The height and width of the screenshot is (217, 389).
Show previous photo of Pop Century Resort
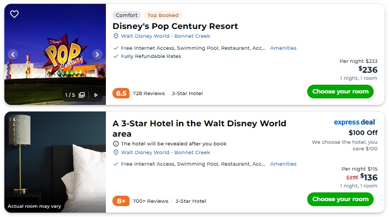(13, 54)
